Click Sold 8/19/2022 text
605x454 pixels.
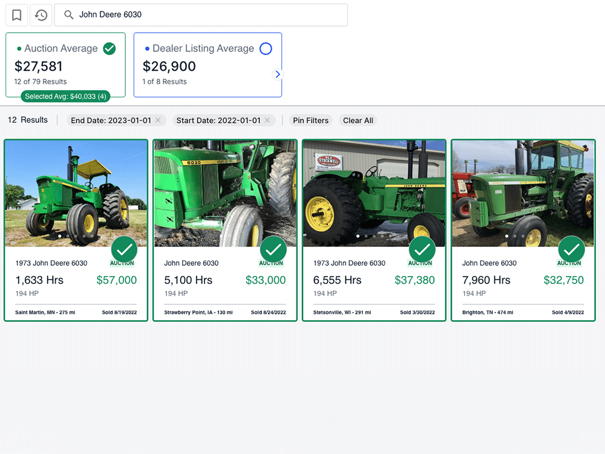119,312
